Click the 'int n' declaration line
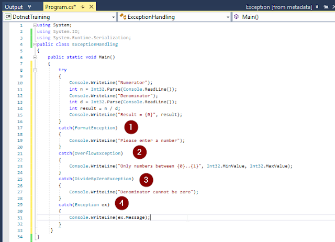 coord(123,89)
